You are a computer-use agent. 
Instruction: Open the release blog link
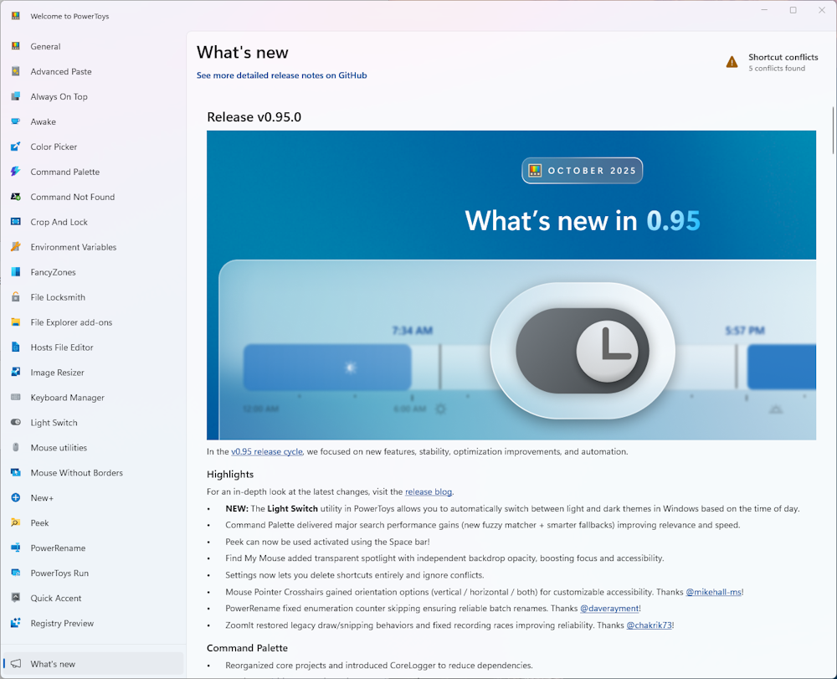pyautogui.click(x=429, y=492)
